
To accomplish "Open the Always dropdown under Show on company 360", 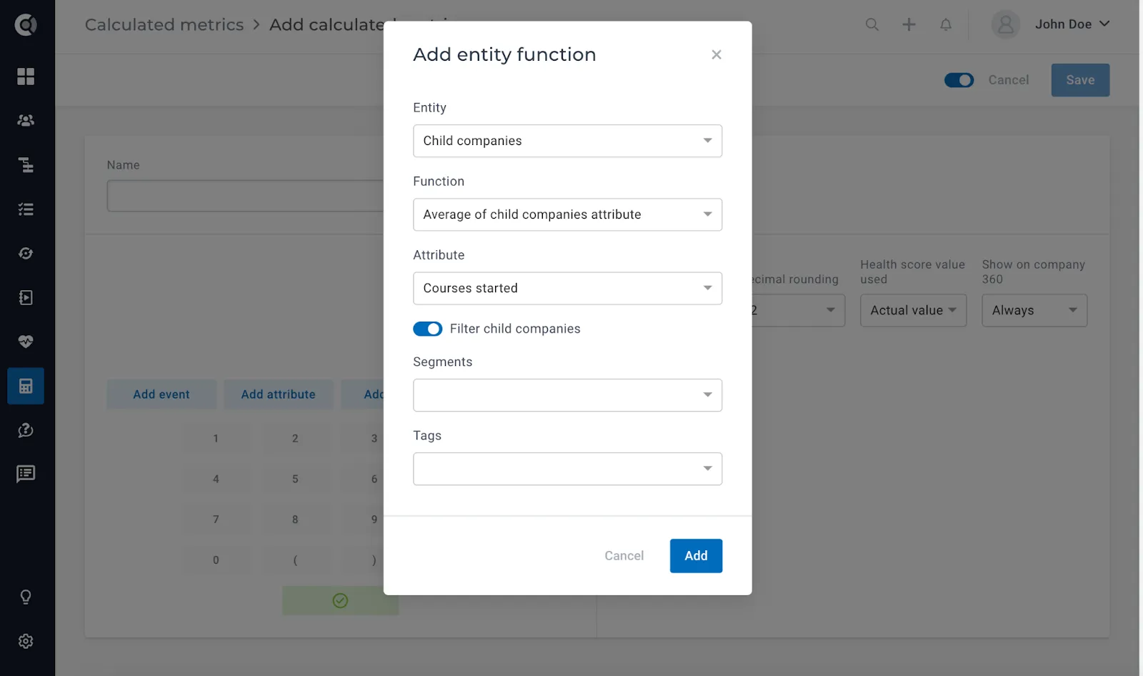I will [x=1034, y=310].
